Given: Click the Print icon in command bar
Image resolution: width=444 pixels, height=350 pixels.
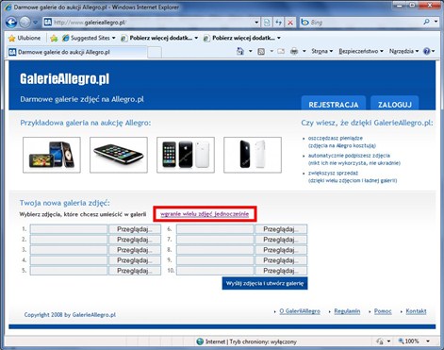Looking at the screenshot, I should (294, 51).
